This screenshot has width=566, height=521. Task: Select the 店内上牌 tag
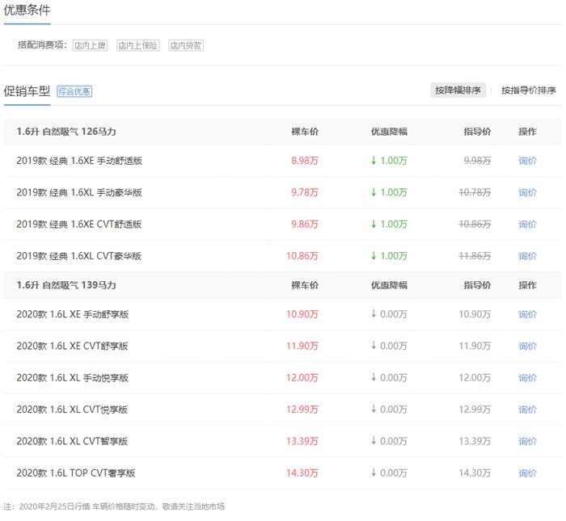point(90,45)
